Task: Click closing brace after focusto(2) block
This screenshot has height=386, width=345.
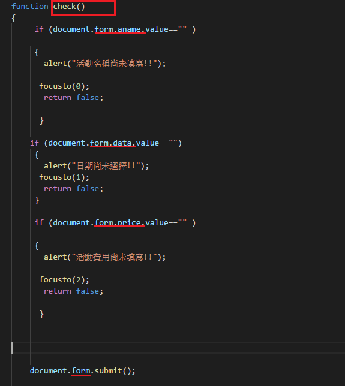Action: (x=41, y=314)
